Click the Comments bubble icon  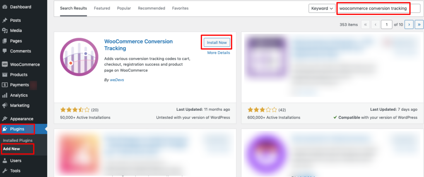[x=5, y=51]
